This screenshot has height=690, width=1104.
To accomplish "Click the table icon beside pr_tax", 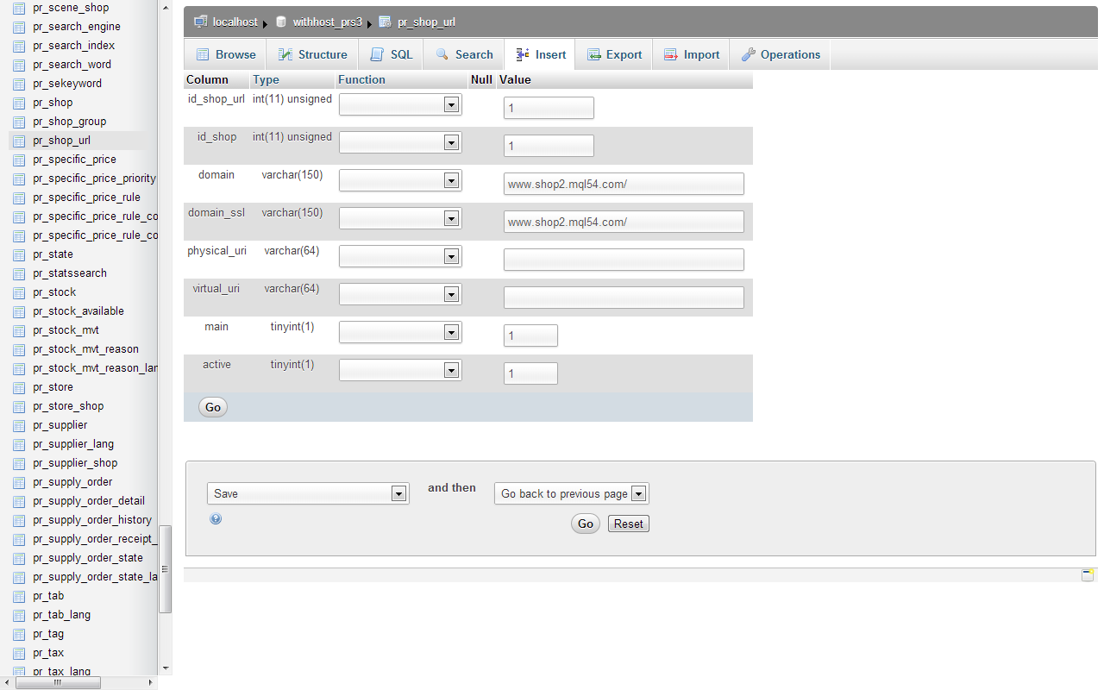I will (x=19, y=653).
